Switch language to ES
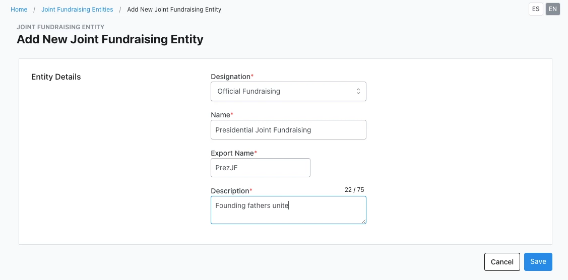 click(535, 9)
